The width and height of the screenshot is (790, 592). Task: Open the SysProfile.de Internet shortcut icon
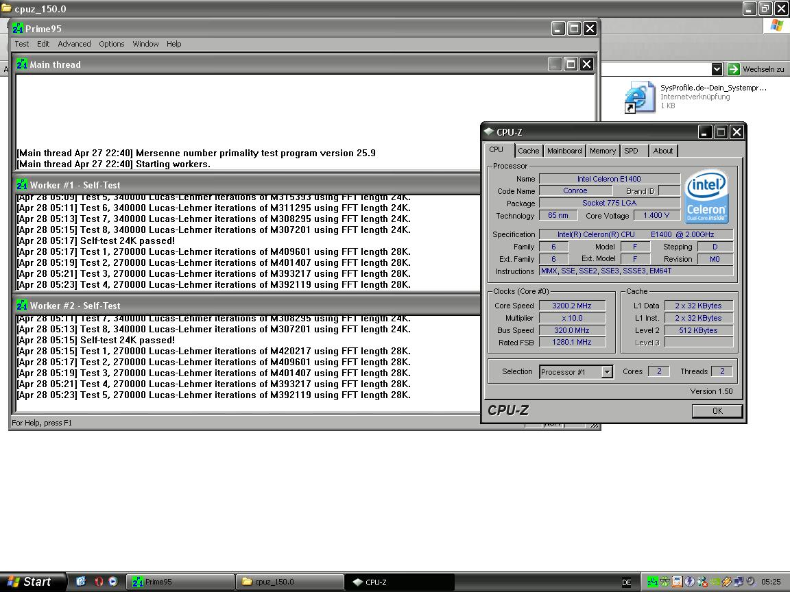tap(638, 97)
